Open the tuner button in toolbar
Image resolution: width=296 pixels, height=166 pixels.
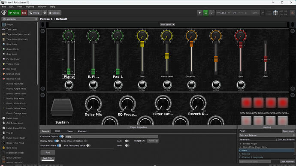pyautogui.click(x=212, y=13)
